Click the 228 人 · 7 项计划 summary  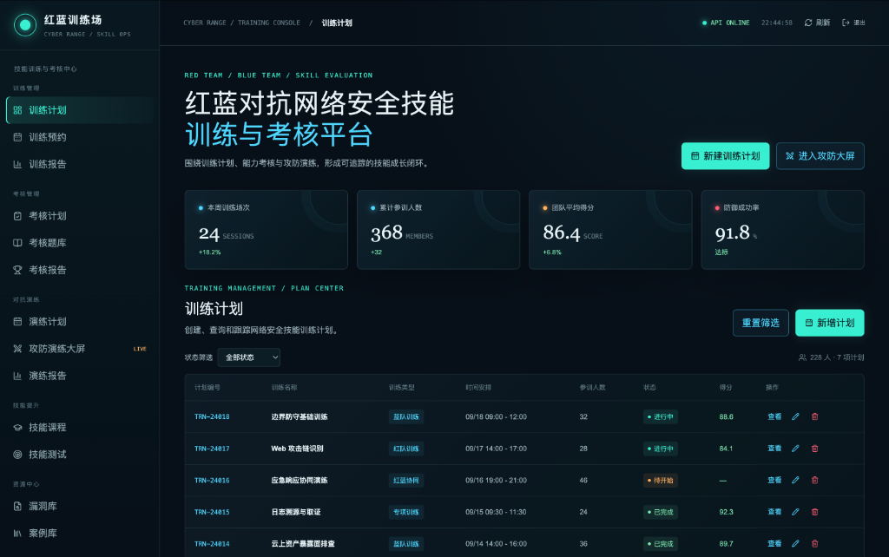pos(831,357)
